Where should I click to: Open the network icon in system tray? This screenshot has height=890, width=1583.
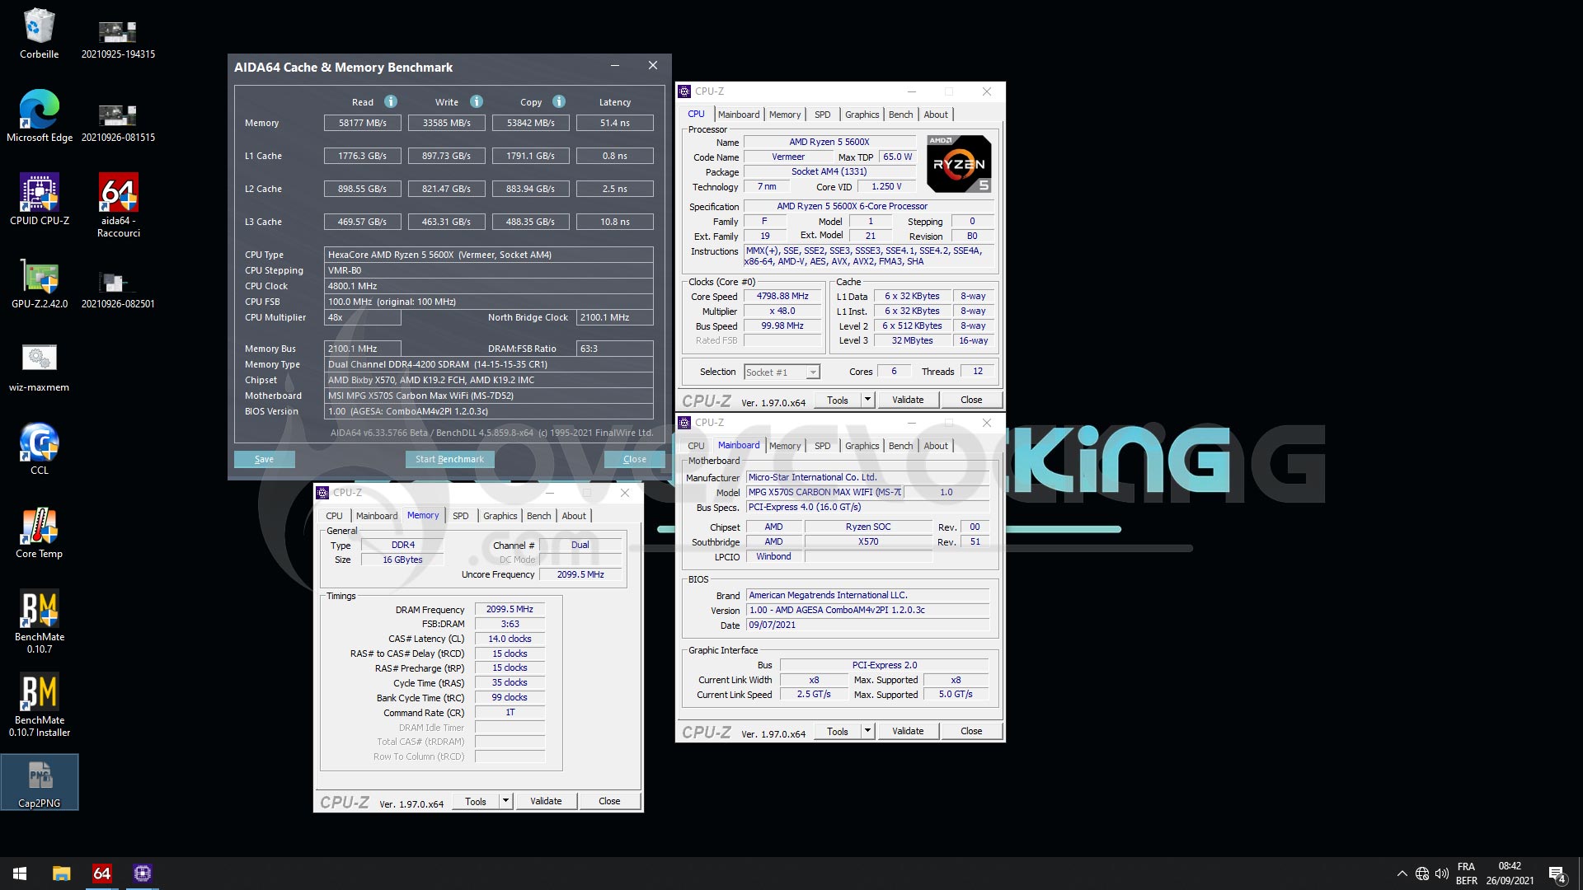click(x=1422, y=874)
